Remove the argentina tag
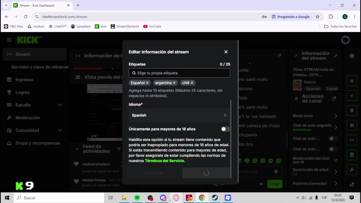Image resolution: width=361 pixels, height=203 pixels. (174, 83)
